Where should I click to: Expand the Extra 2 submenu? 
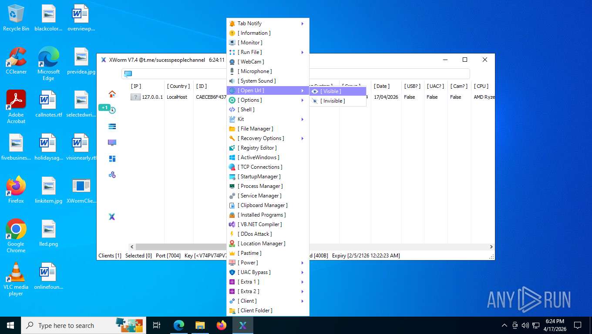pyautogui.click(x=268, y=291)
